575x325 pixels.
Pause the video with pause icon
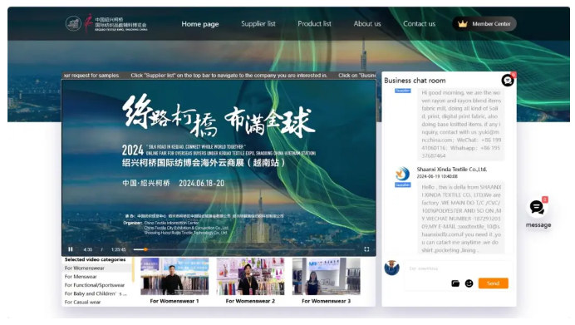tap(71, 249)
